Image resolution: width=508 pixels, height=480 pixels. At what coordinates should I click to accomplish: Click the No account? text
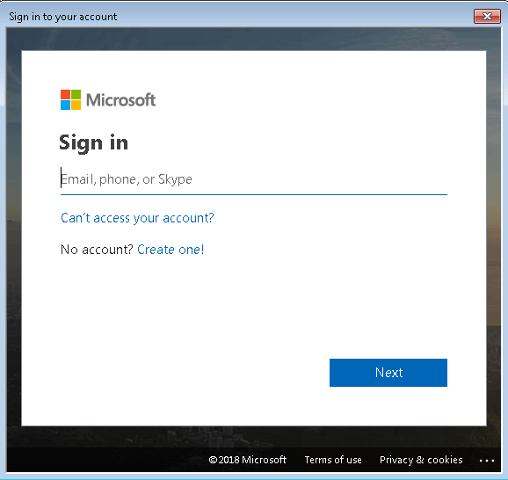click(x=97, y=250)
